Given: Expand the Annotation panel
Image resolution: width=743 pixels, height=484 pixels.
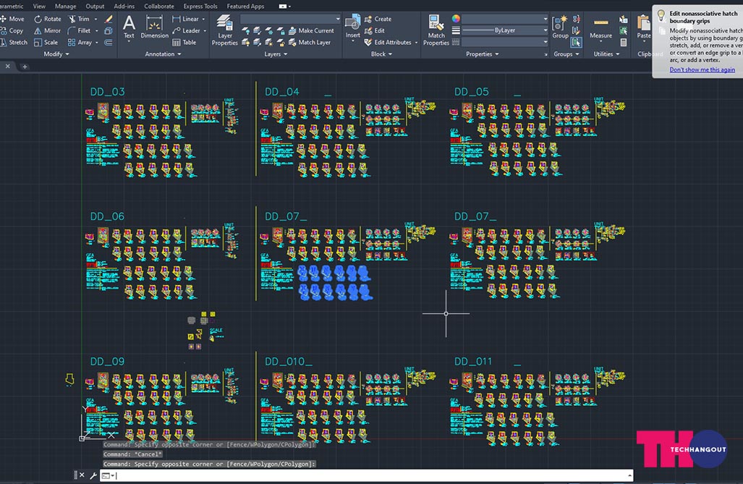Looking at the screenshot, I should click(163, 54).
